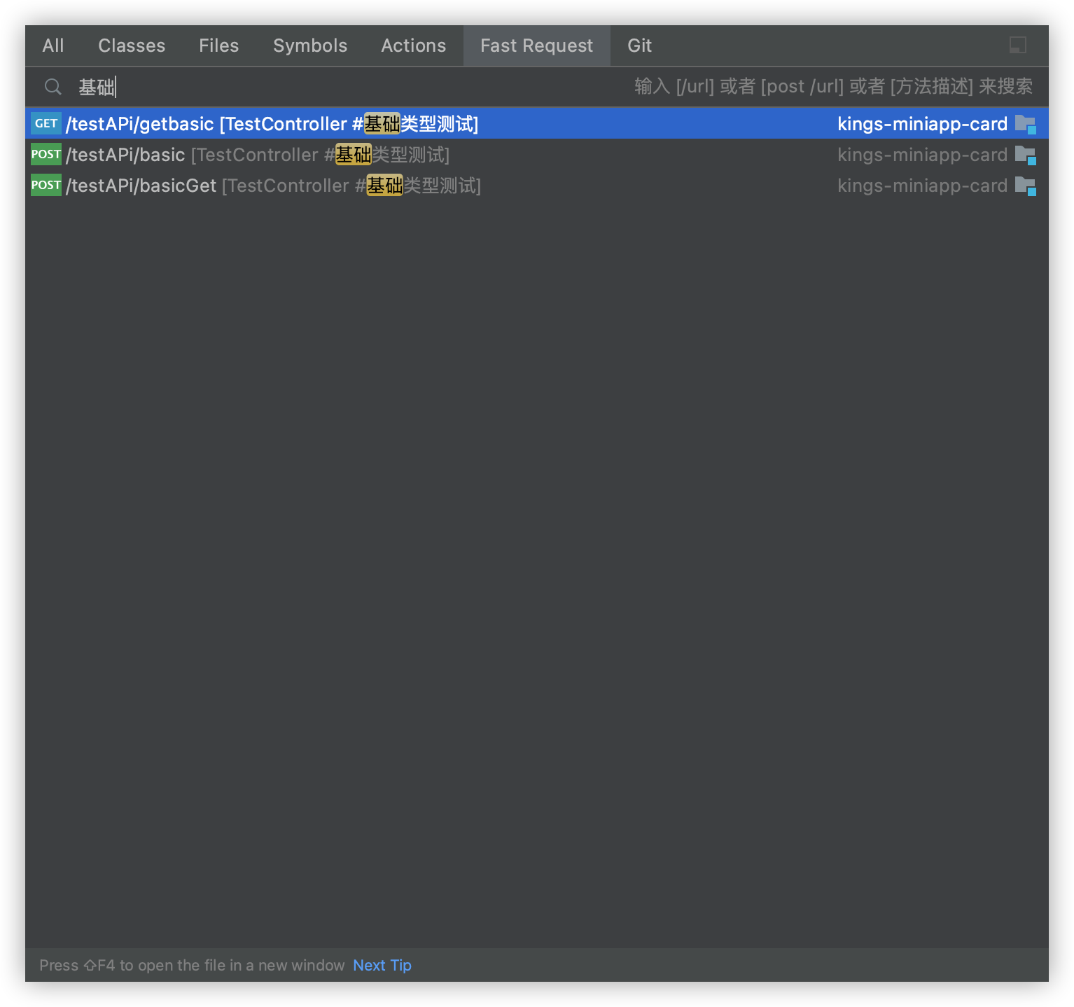Screen dimensions: 1074x1007
Task: Click the GET method badge icon
Action: click(46, 123)
